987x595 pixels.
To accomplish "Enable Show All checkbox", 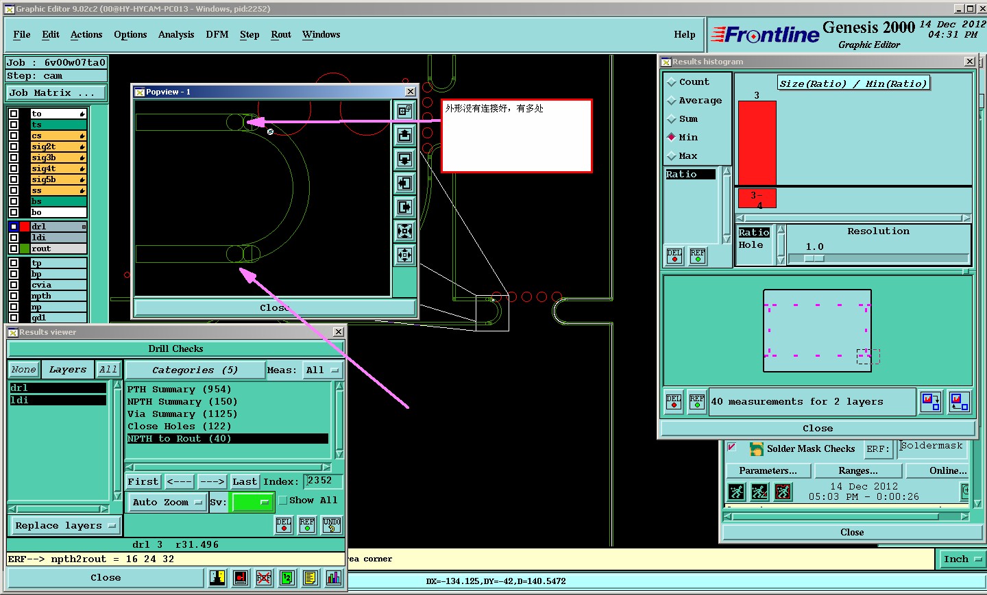I will (282, 501).
